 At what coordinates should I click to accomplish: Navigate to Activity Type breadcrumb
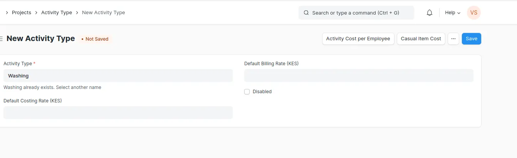(57, 13)
